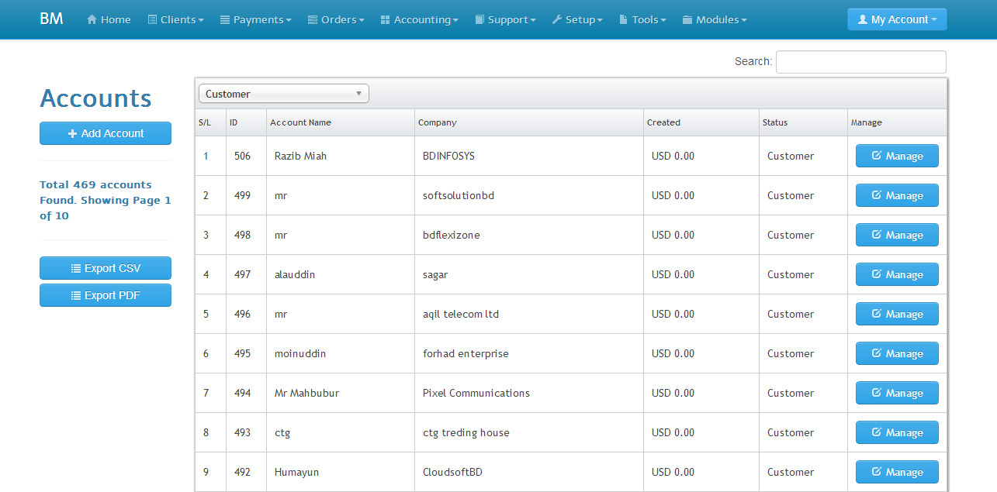This screenshot has width=997, height=492.
Task: Open the Support menu
Action: click(505, 19)
